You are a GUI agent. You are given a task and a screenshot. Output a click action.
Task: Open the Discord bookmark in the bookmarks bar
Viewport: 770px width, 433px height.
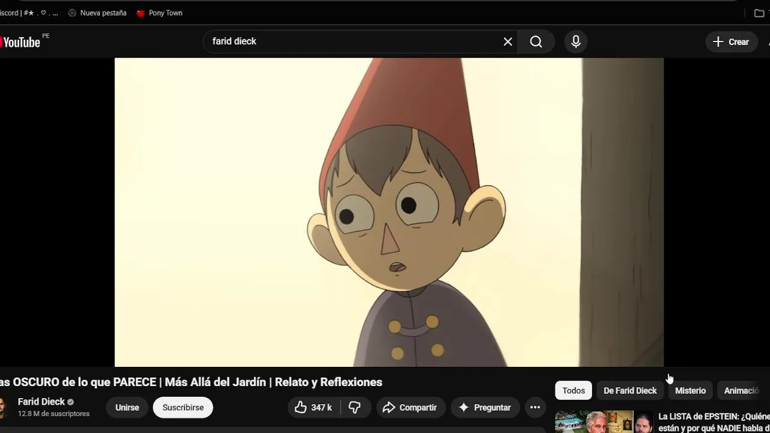pos(29,13)
